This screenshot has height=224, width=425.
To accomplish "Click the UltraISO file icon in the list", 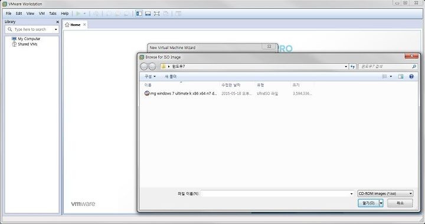I will coord(147,93).
